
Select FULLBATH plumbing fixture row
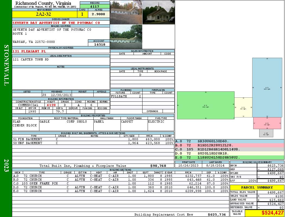click(x=126, y=96)
